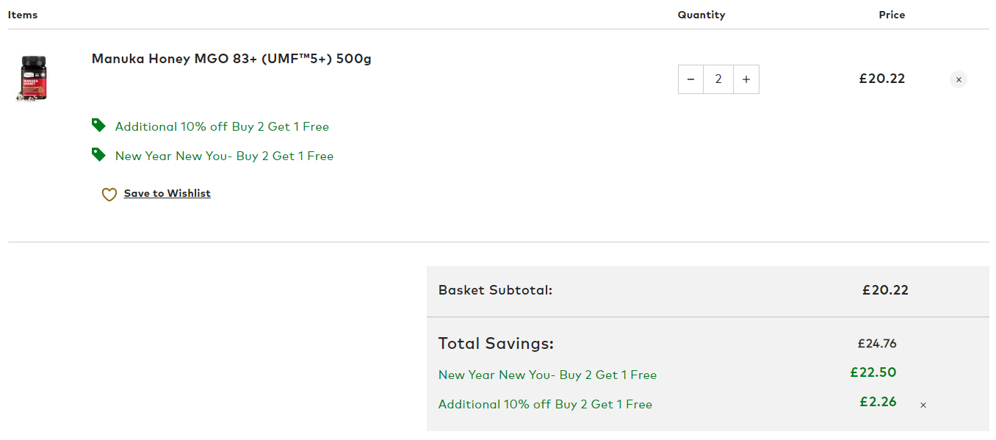Click the Save to Wishlist link
This screenshot has height=440, width=996.
167,193
